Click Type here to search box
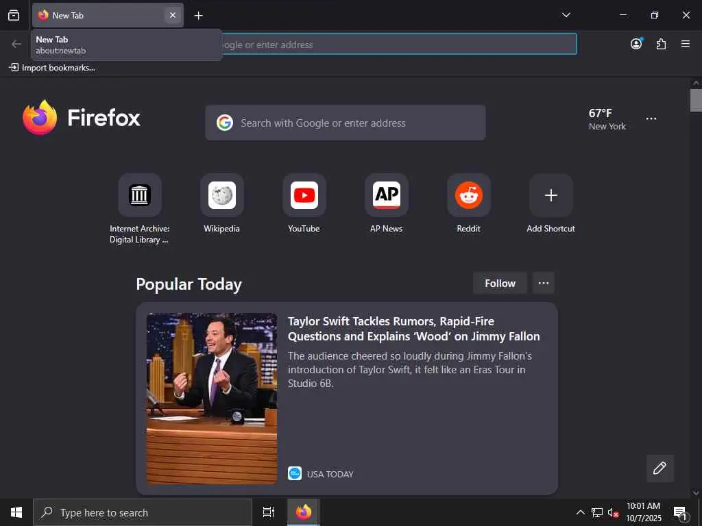Viewport: 702px width, 526px height. tap(143, 512)
